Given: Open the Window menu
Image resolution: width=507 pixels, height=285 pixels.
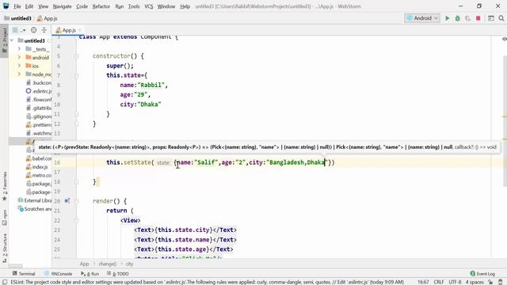Looking at the screenshot, I should tap(166, 6).
